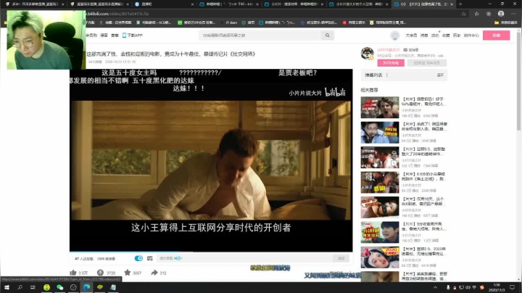The width and height of the screenshot is (522, 293).
Task: Open the first recommended video thumbnail
Action: (x=379, y=107)
